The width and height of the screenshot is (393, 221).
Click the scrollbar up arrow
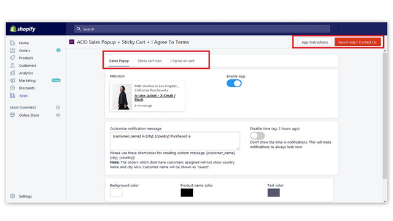[385, 51]
